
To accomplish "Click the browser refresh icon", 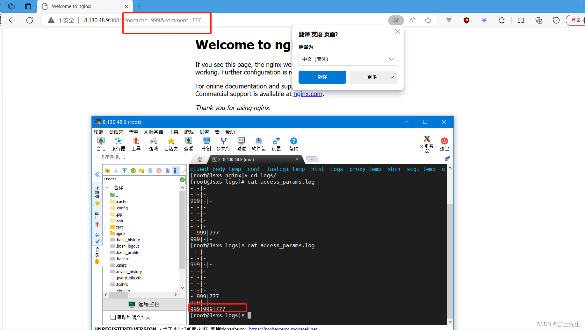I will [x=30, y=20].
